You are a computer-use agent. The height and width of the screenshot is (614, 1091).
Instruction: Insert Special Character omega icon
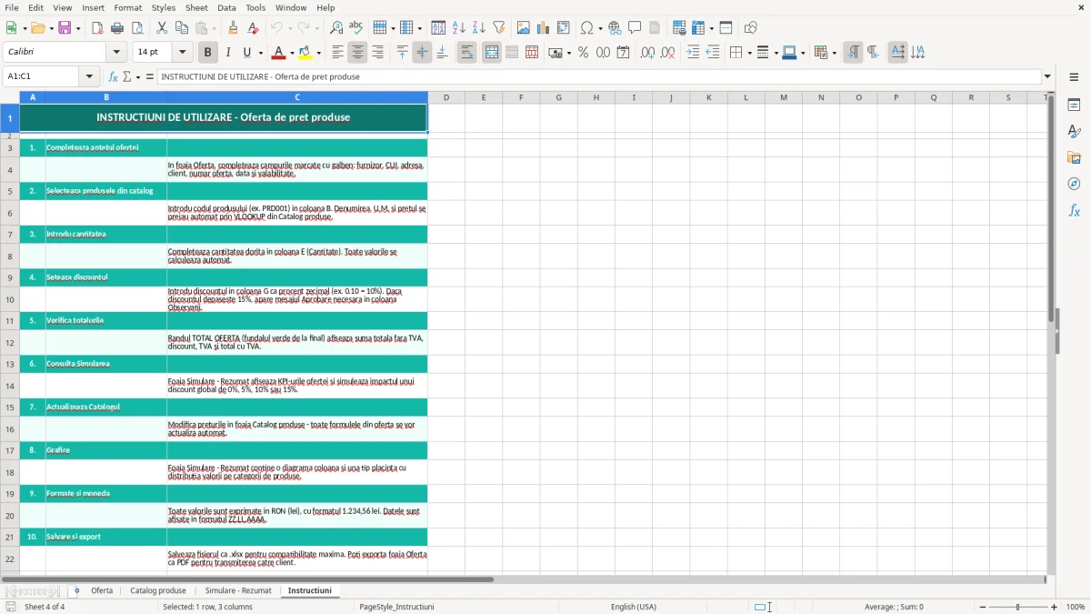click(x=586, y=28)
